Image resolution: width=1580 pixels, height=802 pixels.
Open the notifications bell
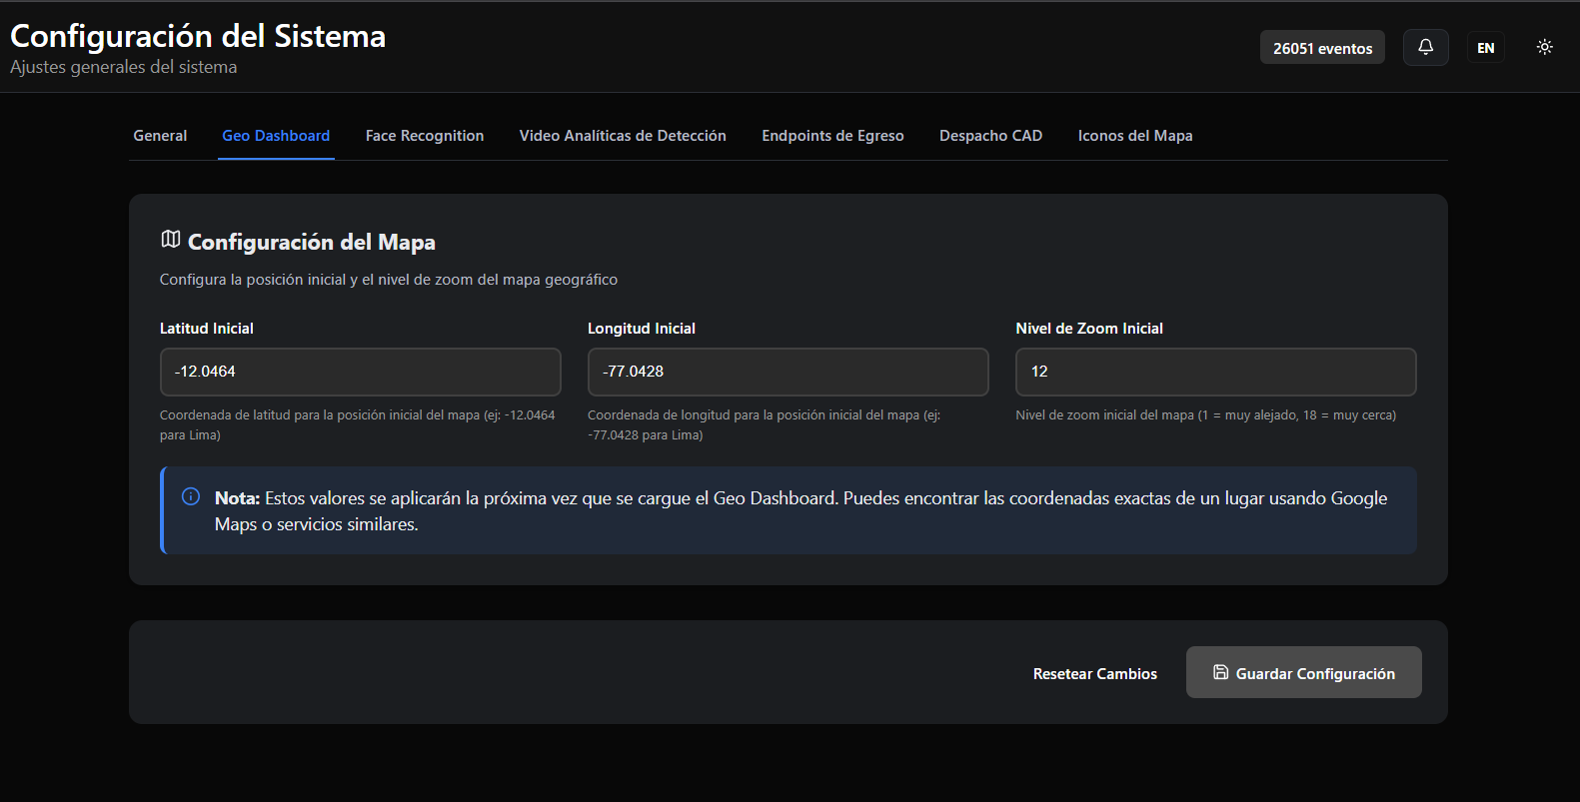(1426, 47)
